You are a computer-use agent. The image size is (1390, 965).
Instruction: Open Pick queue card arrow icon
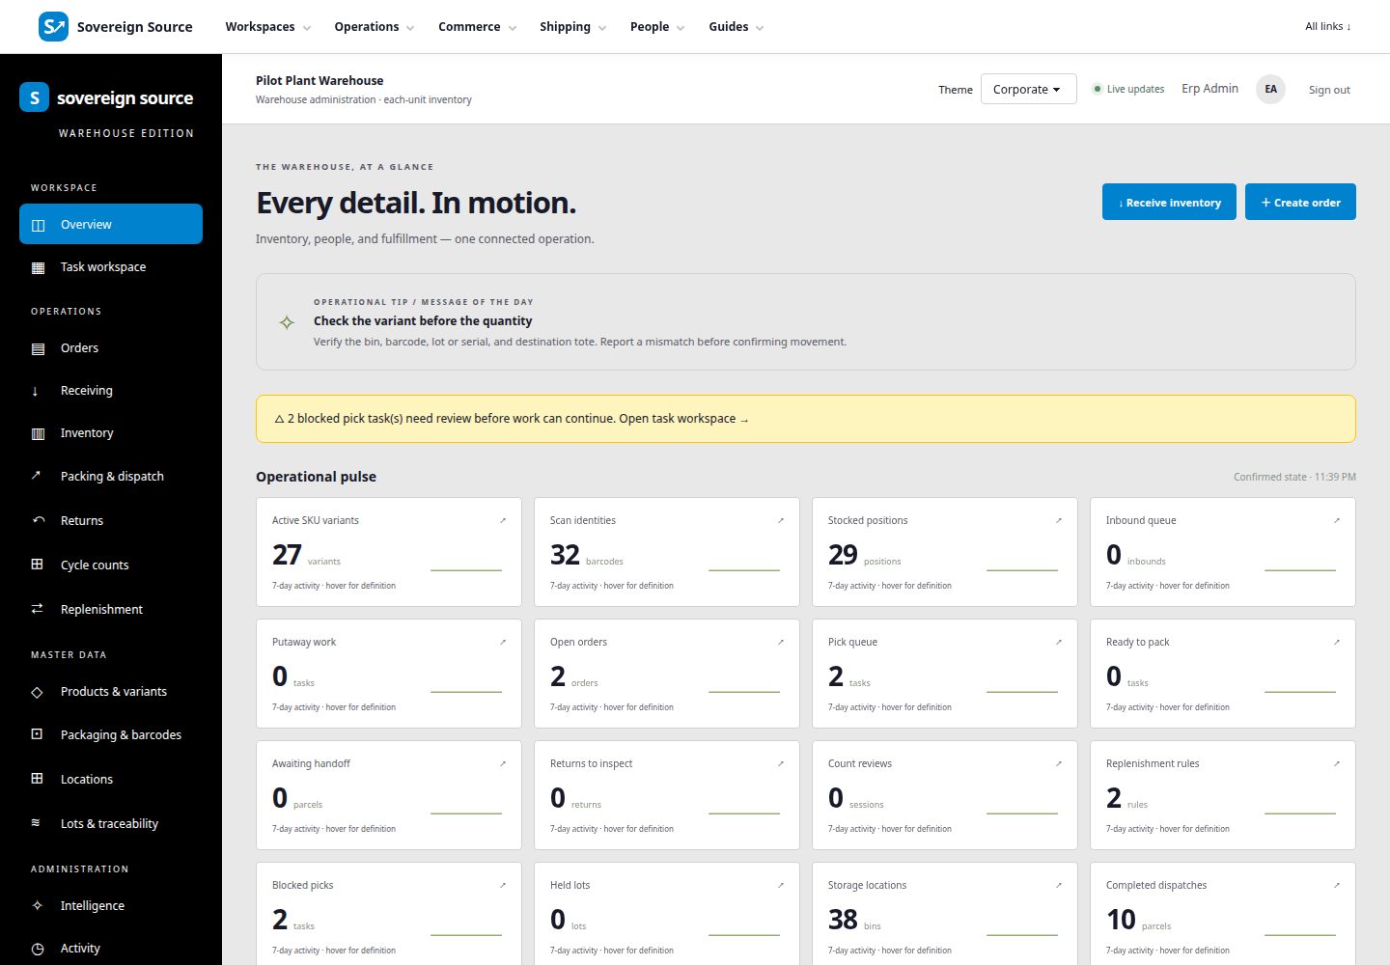click(1059, 642)
